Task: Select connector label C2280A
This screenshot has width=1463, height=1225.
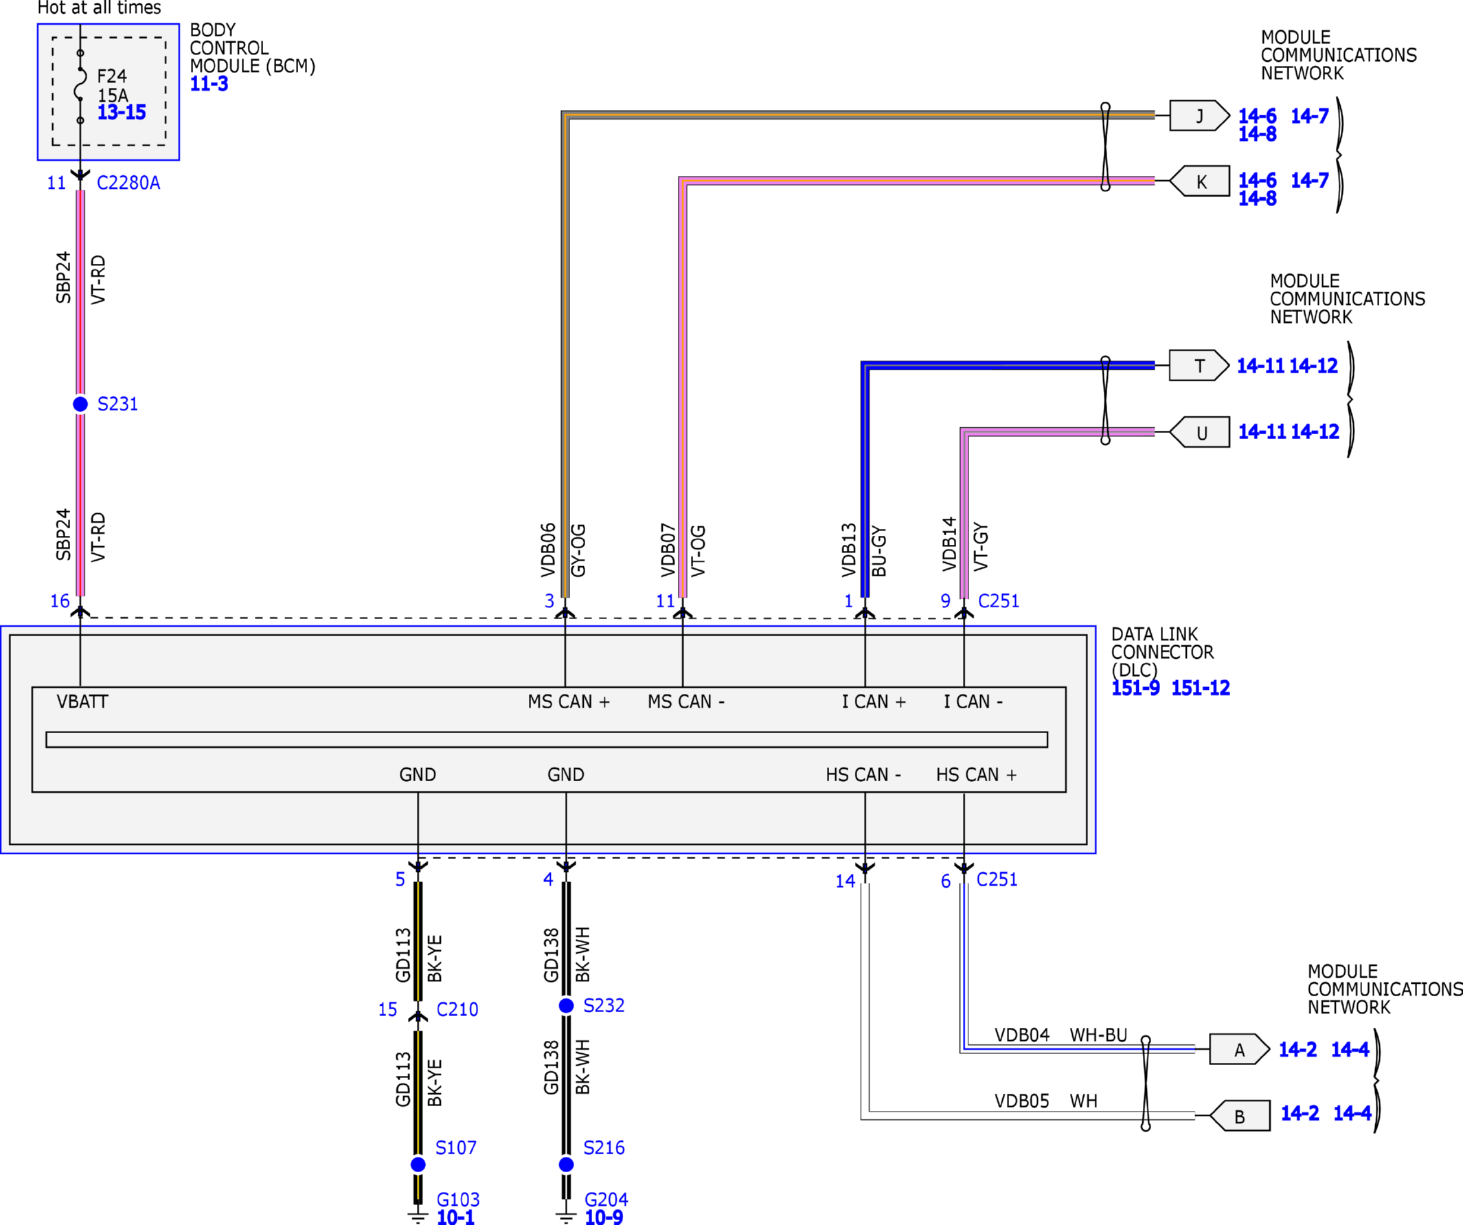Action: [x=128, y=183]
